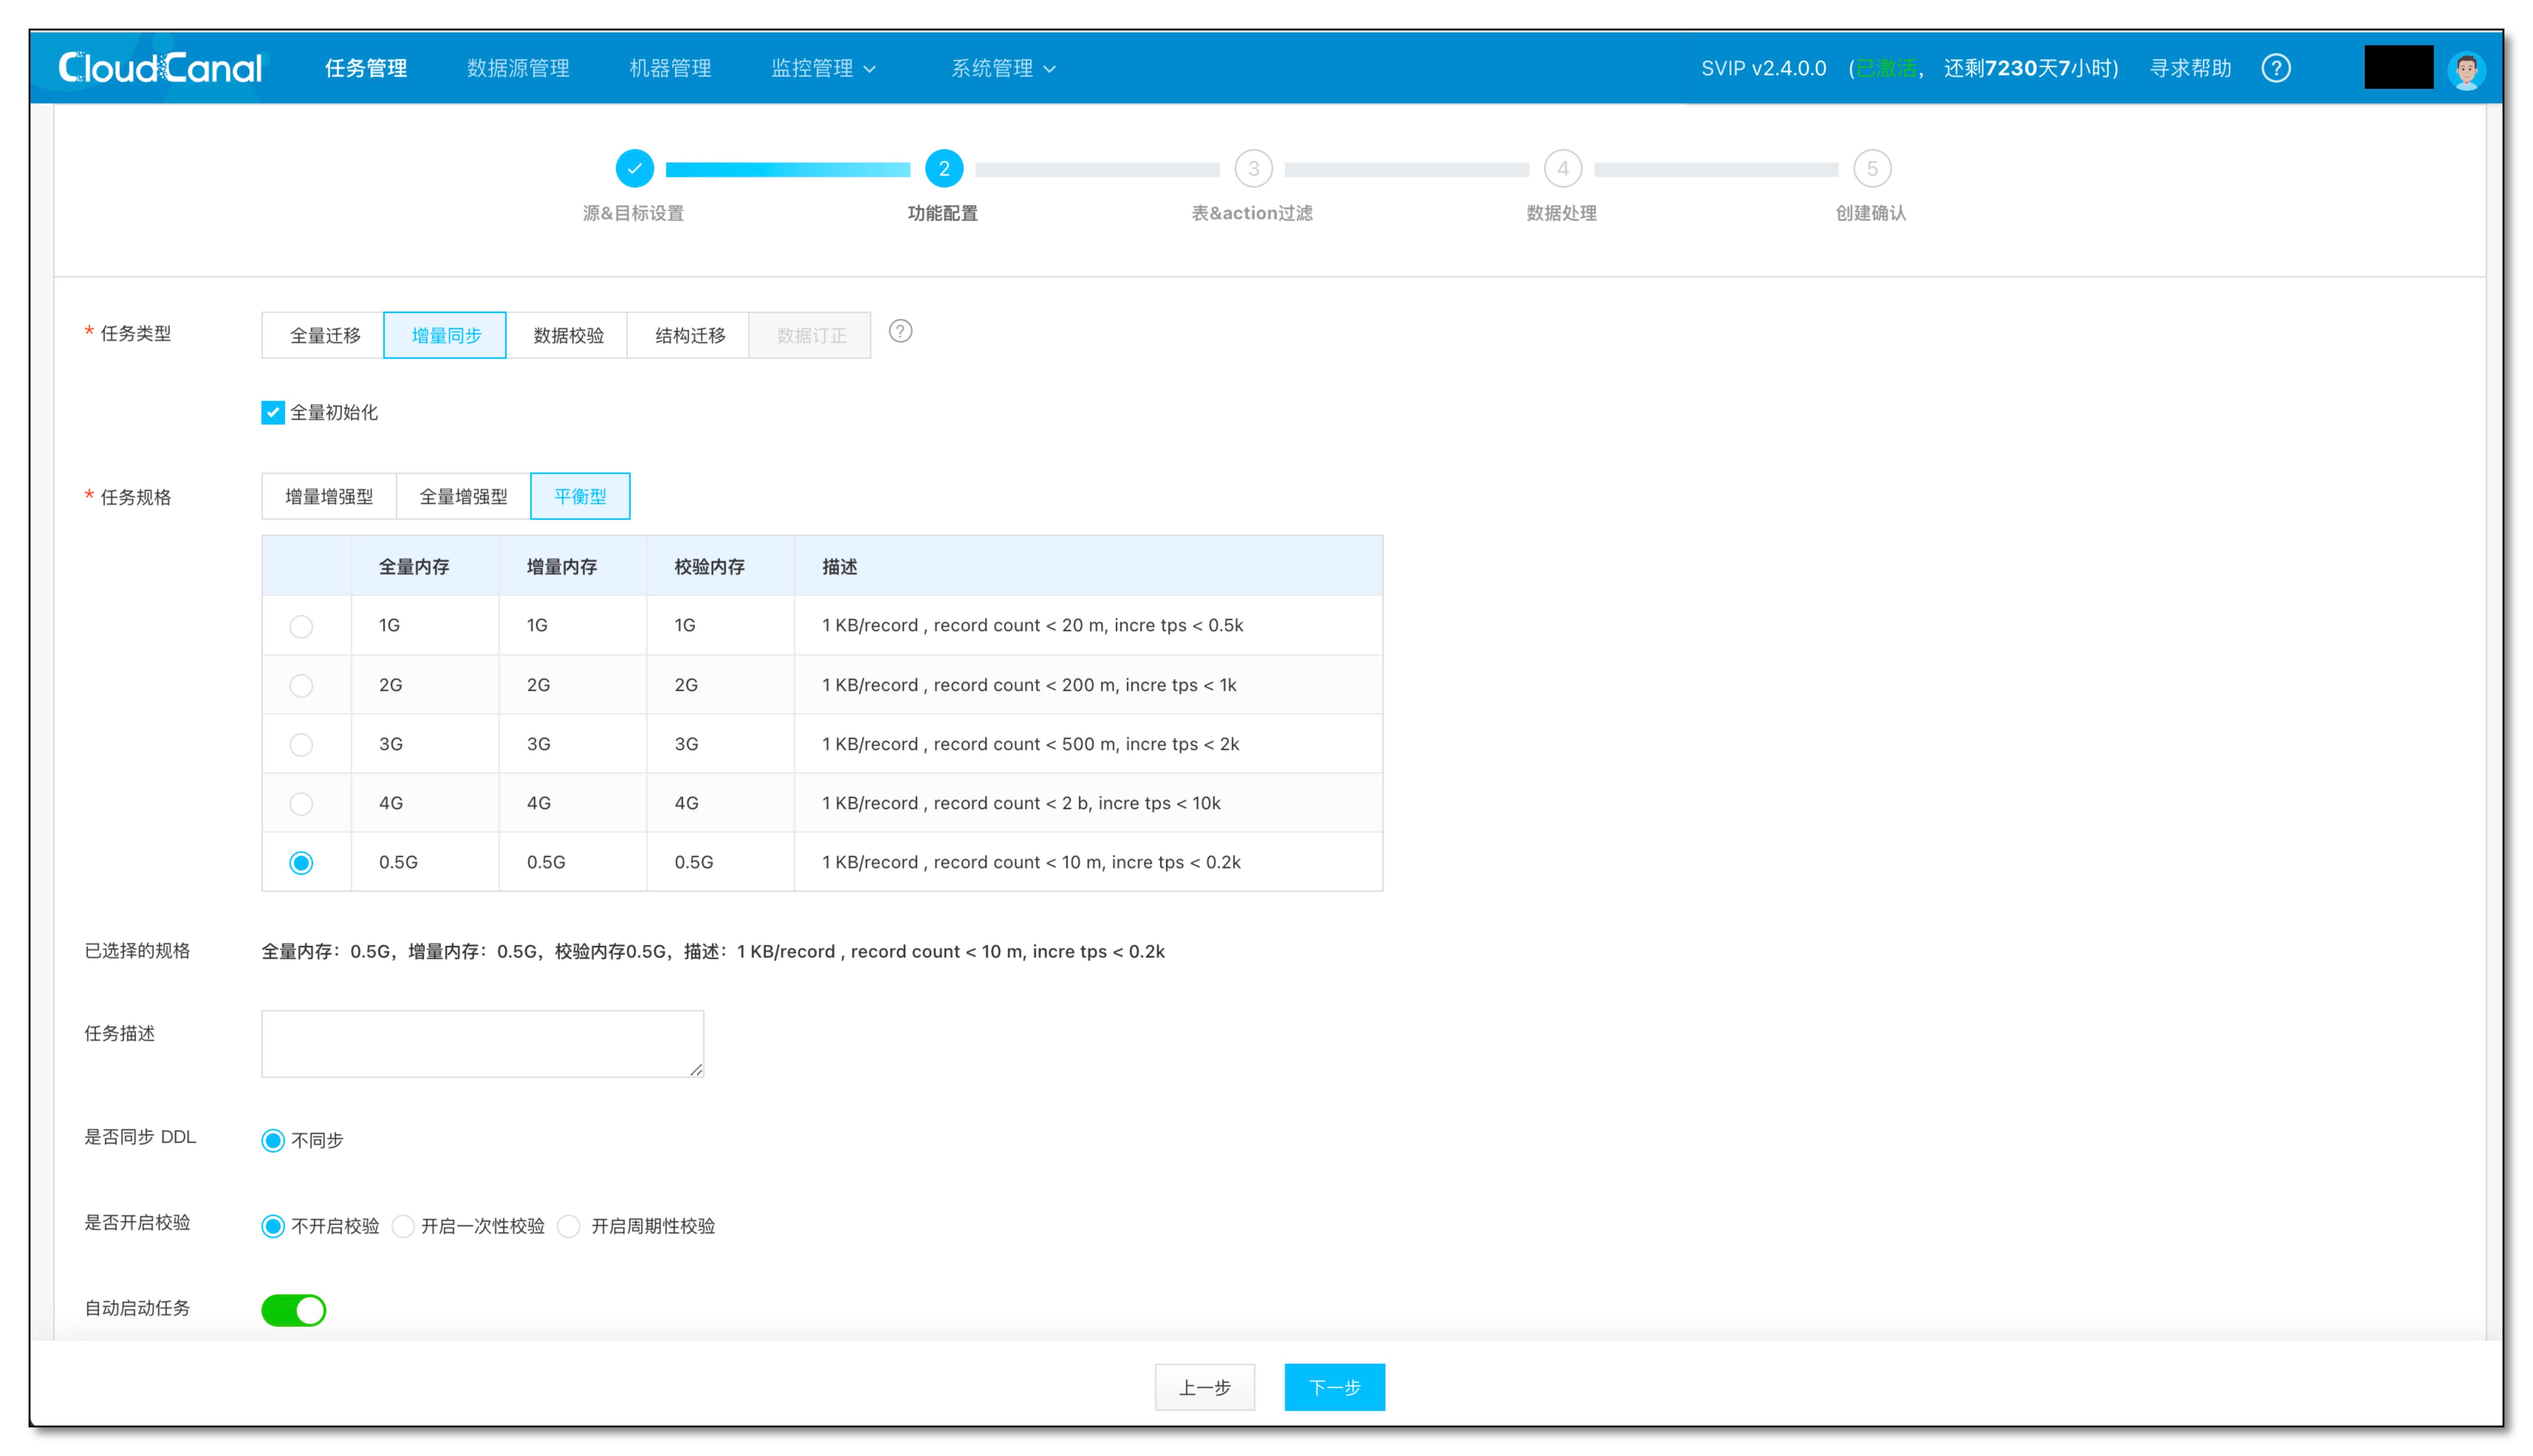Select the 2G memory spec radio
2533x1456 pixels.
click(301, 685)
